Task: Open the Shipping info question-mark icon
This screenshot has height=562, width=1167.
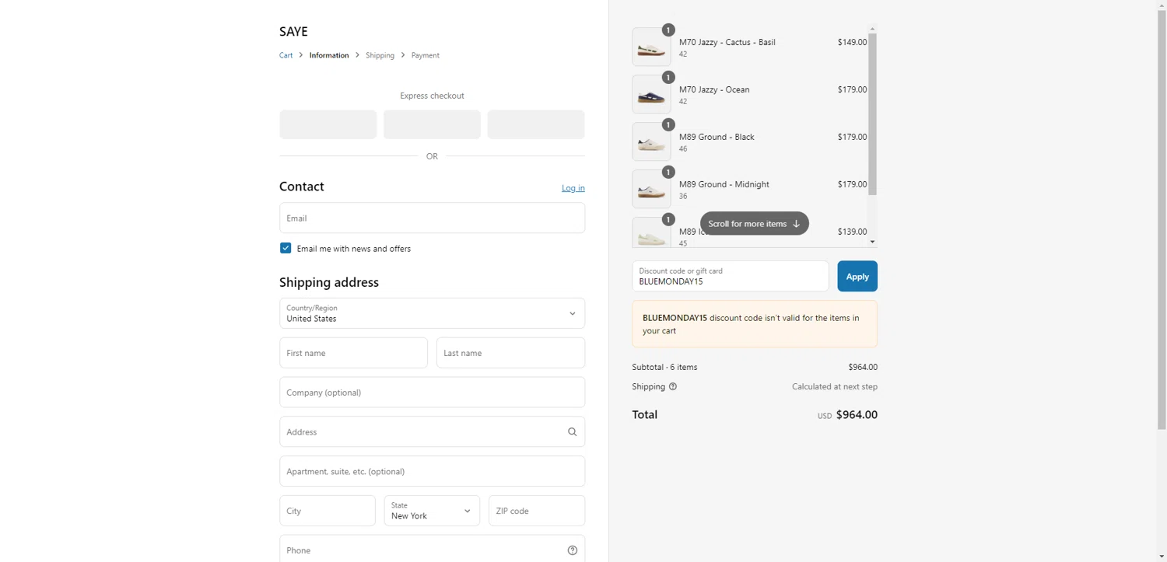Action: tap(673, 386)
